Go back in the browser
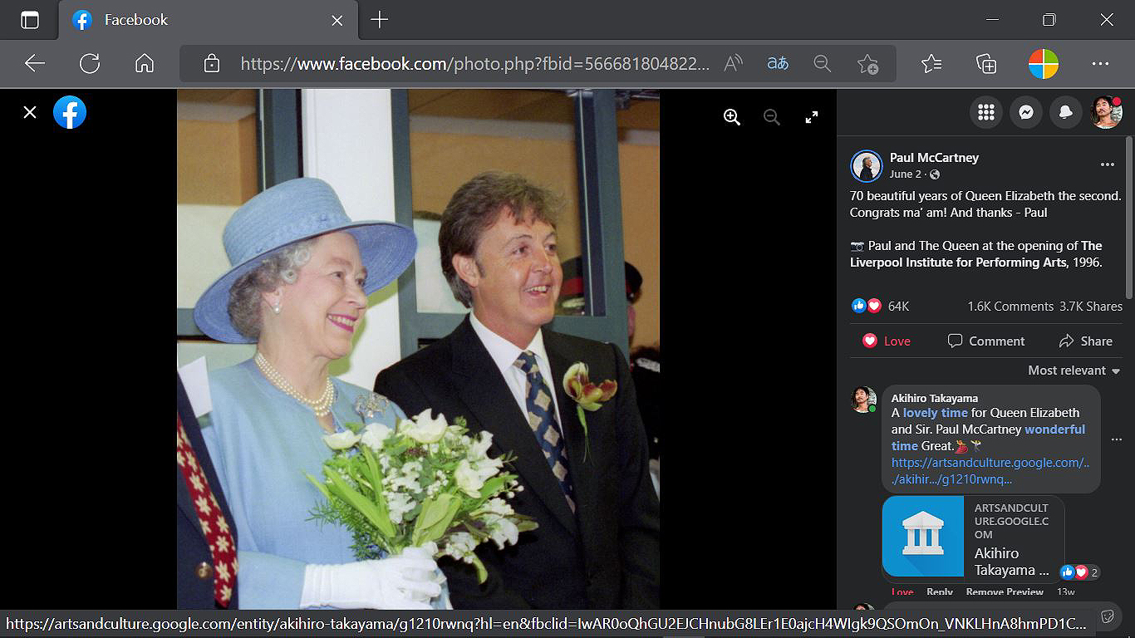This screenshot has width=1135, height=638. pyautogui.click(x=35, y=63)
